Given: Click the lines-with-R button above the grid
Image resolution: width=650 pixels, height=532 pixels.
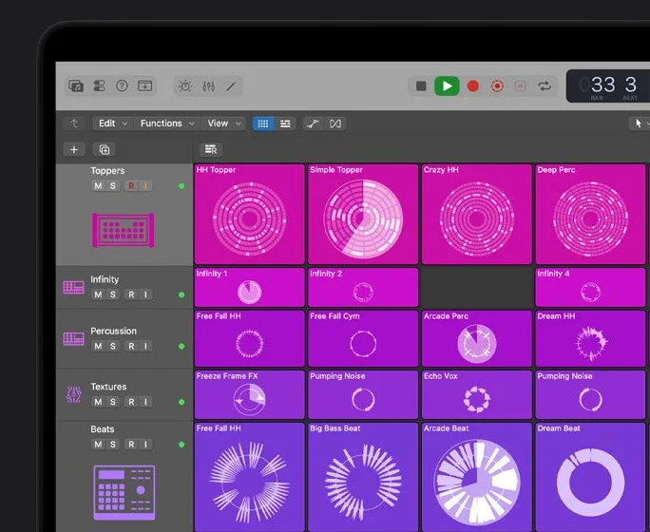Looking at the screenshot, I should 211,149.
